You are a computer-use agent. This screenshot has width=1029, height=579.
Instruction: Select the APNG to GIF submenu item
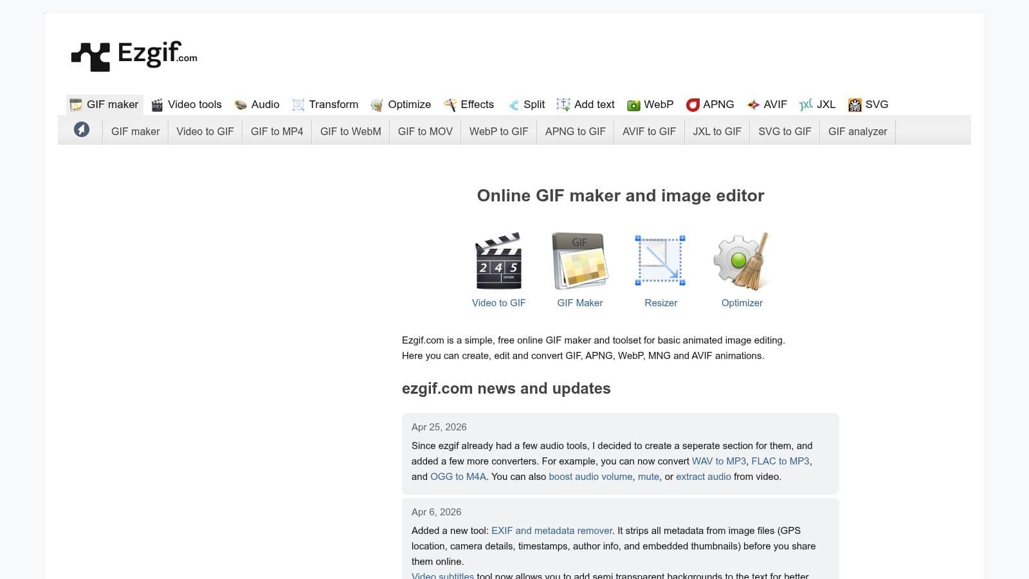coord(576,131)
